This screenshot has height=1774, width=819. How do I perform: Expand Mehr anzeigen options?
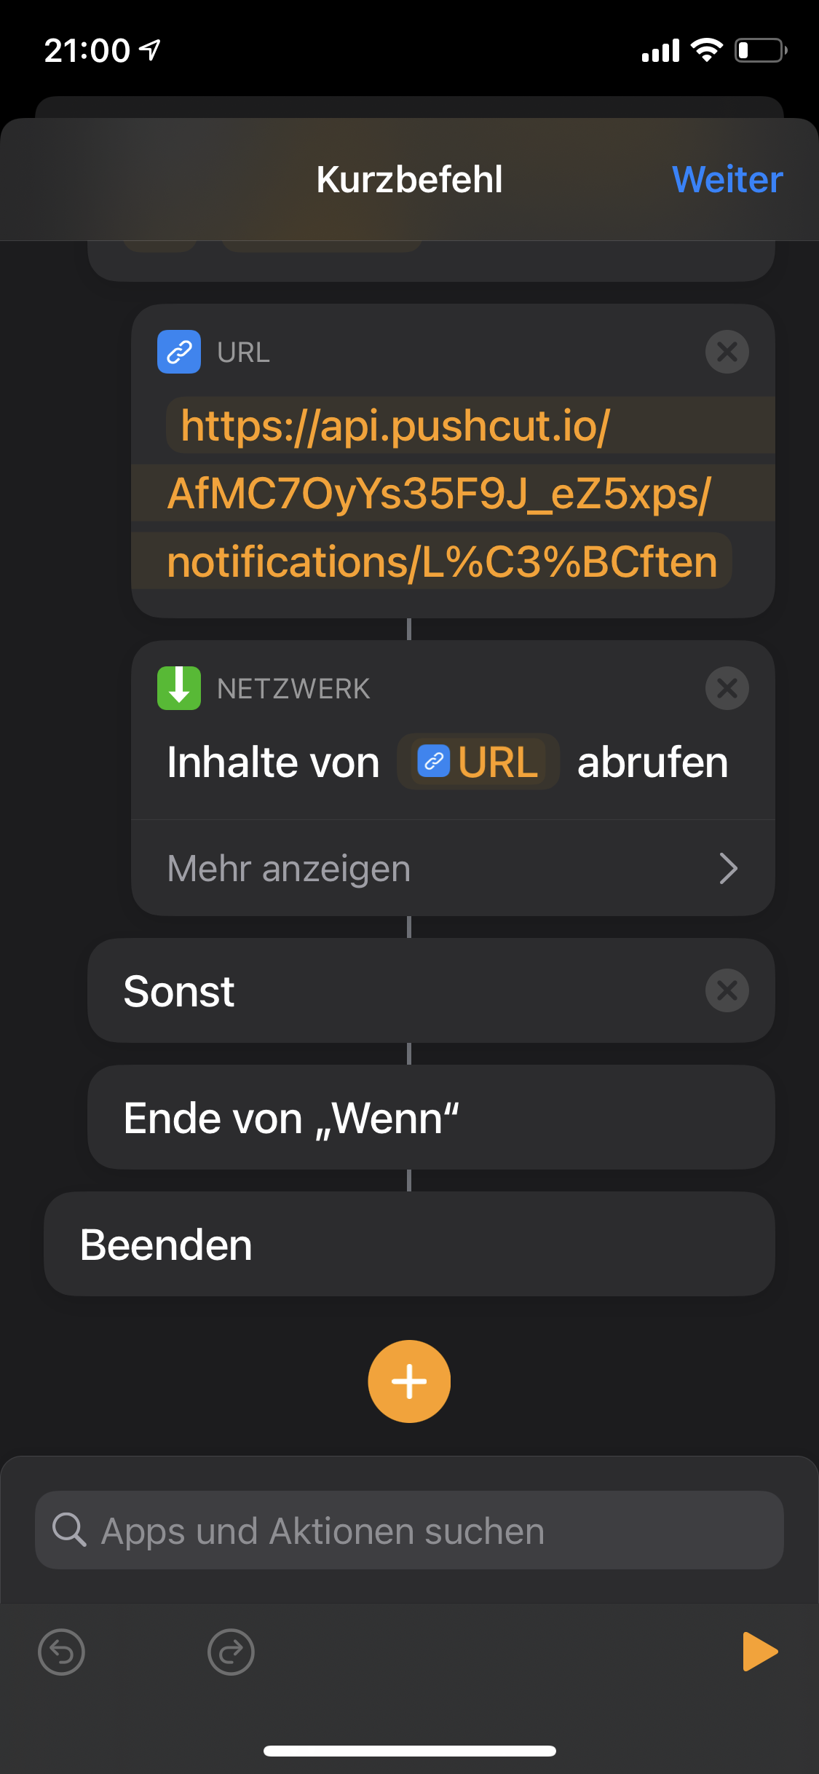point(453,868)
